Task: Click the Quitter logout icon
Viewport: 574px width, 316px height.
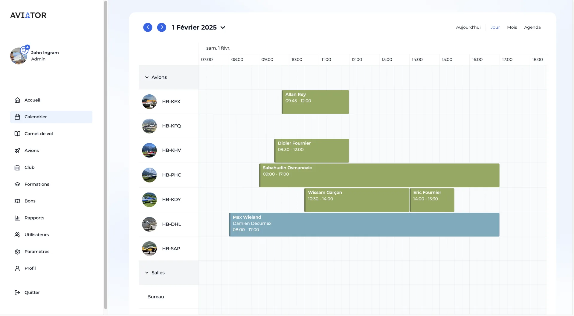Action: tap(17, 293)
